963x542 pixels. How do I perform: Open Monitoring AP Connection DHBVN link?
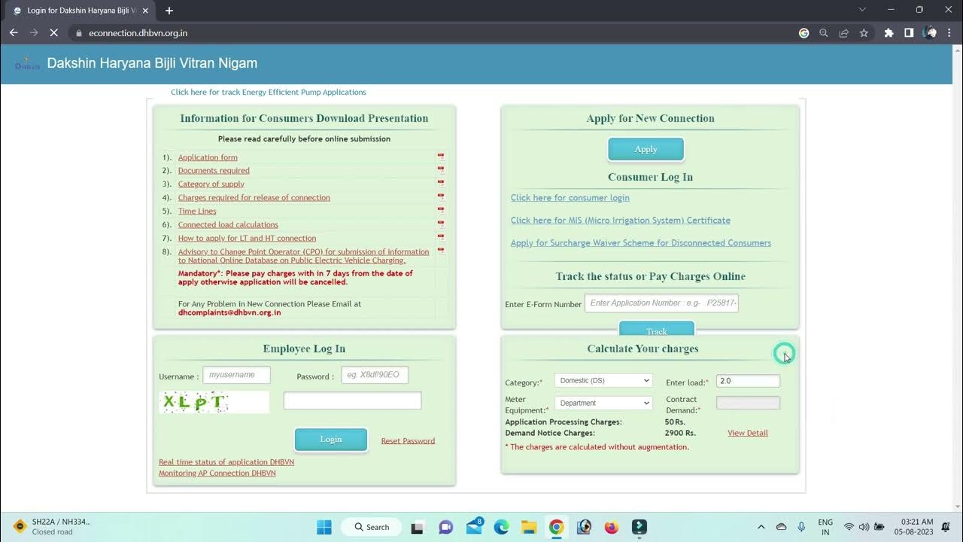217,473
